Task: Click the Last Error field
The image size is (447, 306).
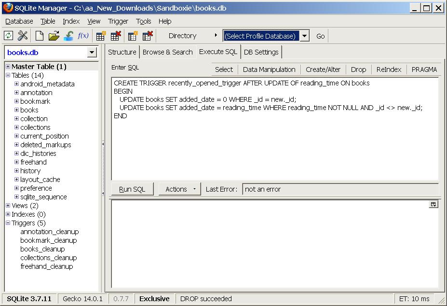Action: (340, 189)
